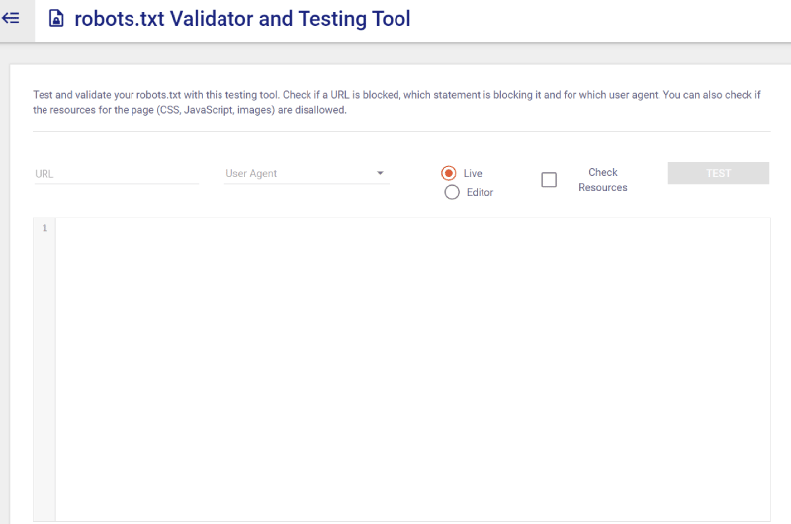Click inside the robots.txt code editor area
This screenshot has width=791, height=524.
click(412, 369)
